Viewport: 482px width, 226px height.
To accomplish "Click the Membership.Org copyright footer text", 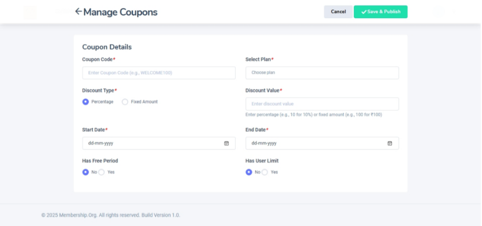I will click(111, 215).
